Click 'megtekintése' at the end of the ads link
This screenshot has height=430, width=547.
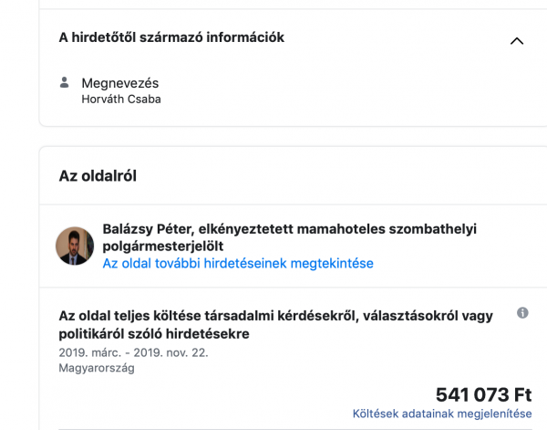coord(332,263)
